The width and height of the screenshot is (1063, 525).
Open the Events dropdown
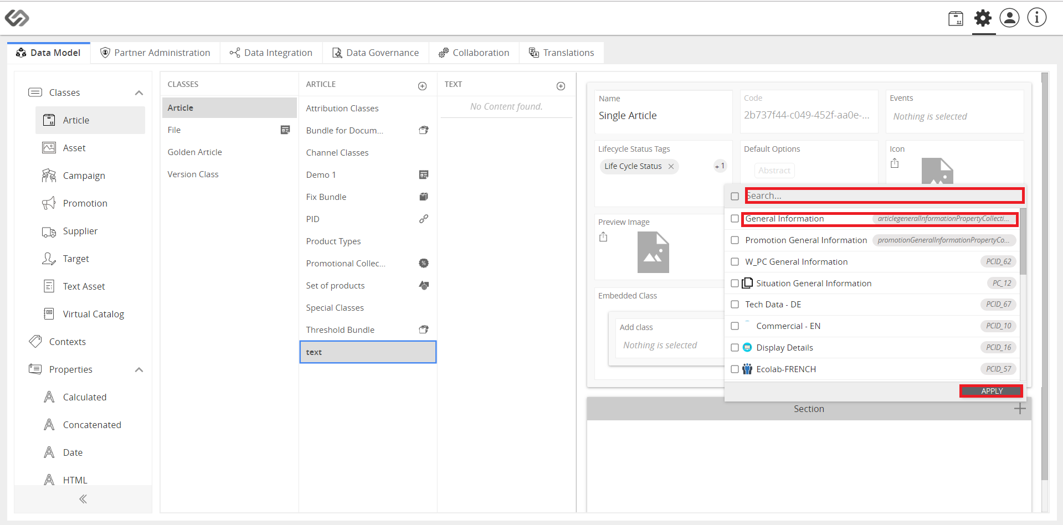pos(954,116)
